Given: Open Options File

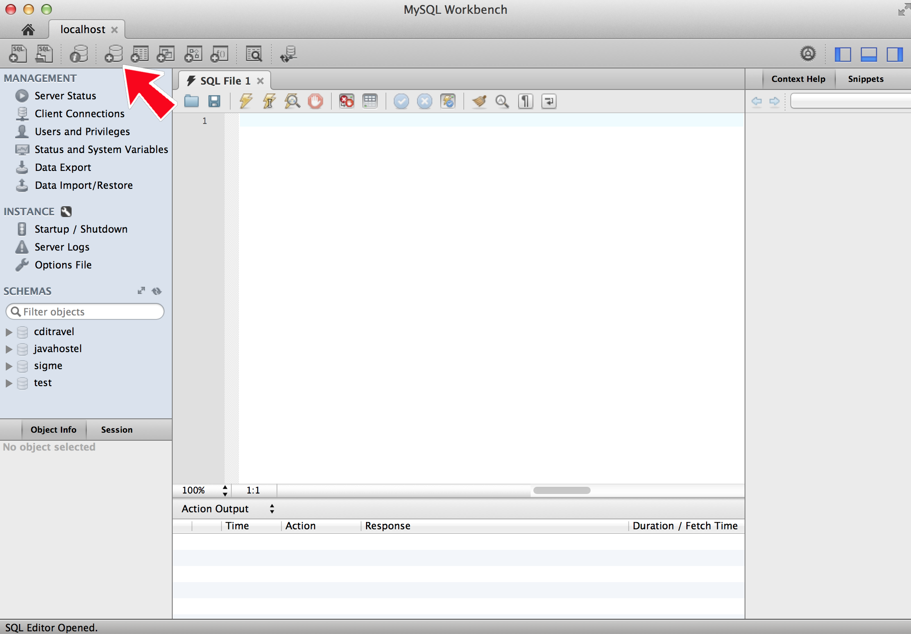Looking at the screenshot, I should 63,265.
